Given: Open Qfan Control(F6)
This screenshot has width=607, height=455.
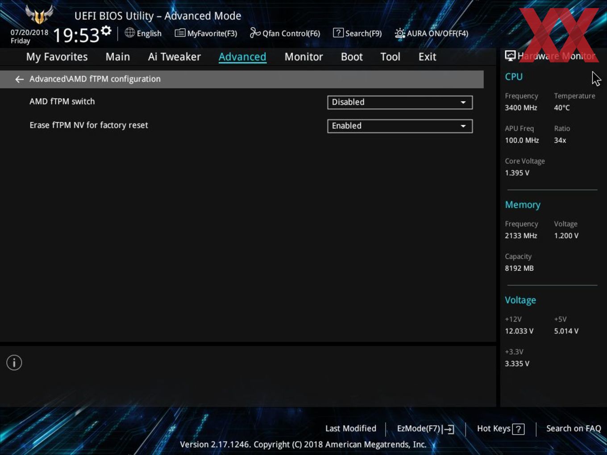Looking at the screenshot, I should (285, 33).
